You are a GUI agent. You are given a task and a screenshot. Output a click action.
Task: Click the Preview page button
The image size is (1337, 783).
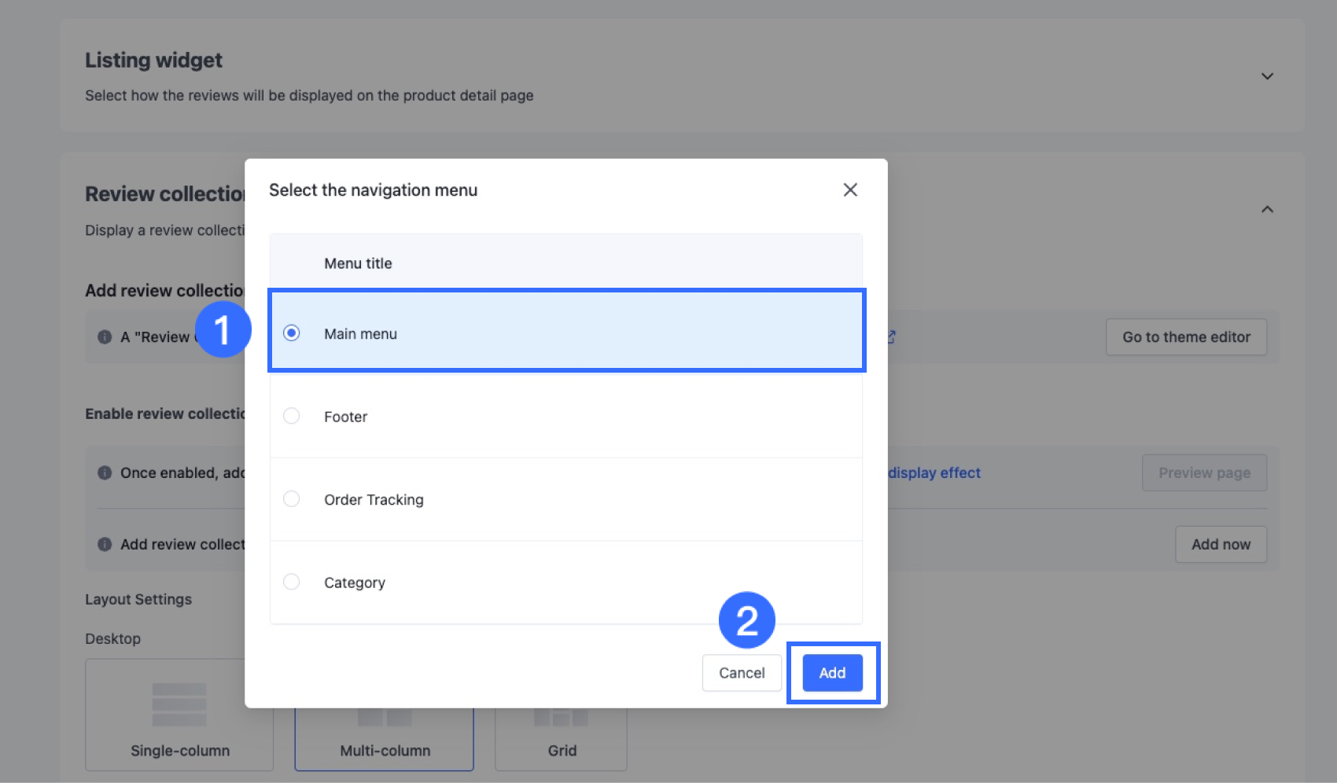pyautogui.click(x=1203, y=473)
